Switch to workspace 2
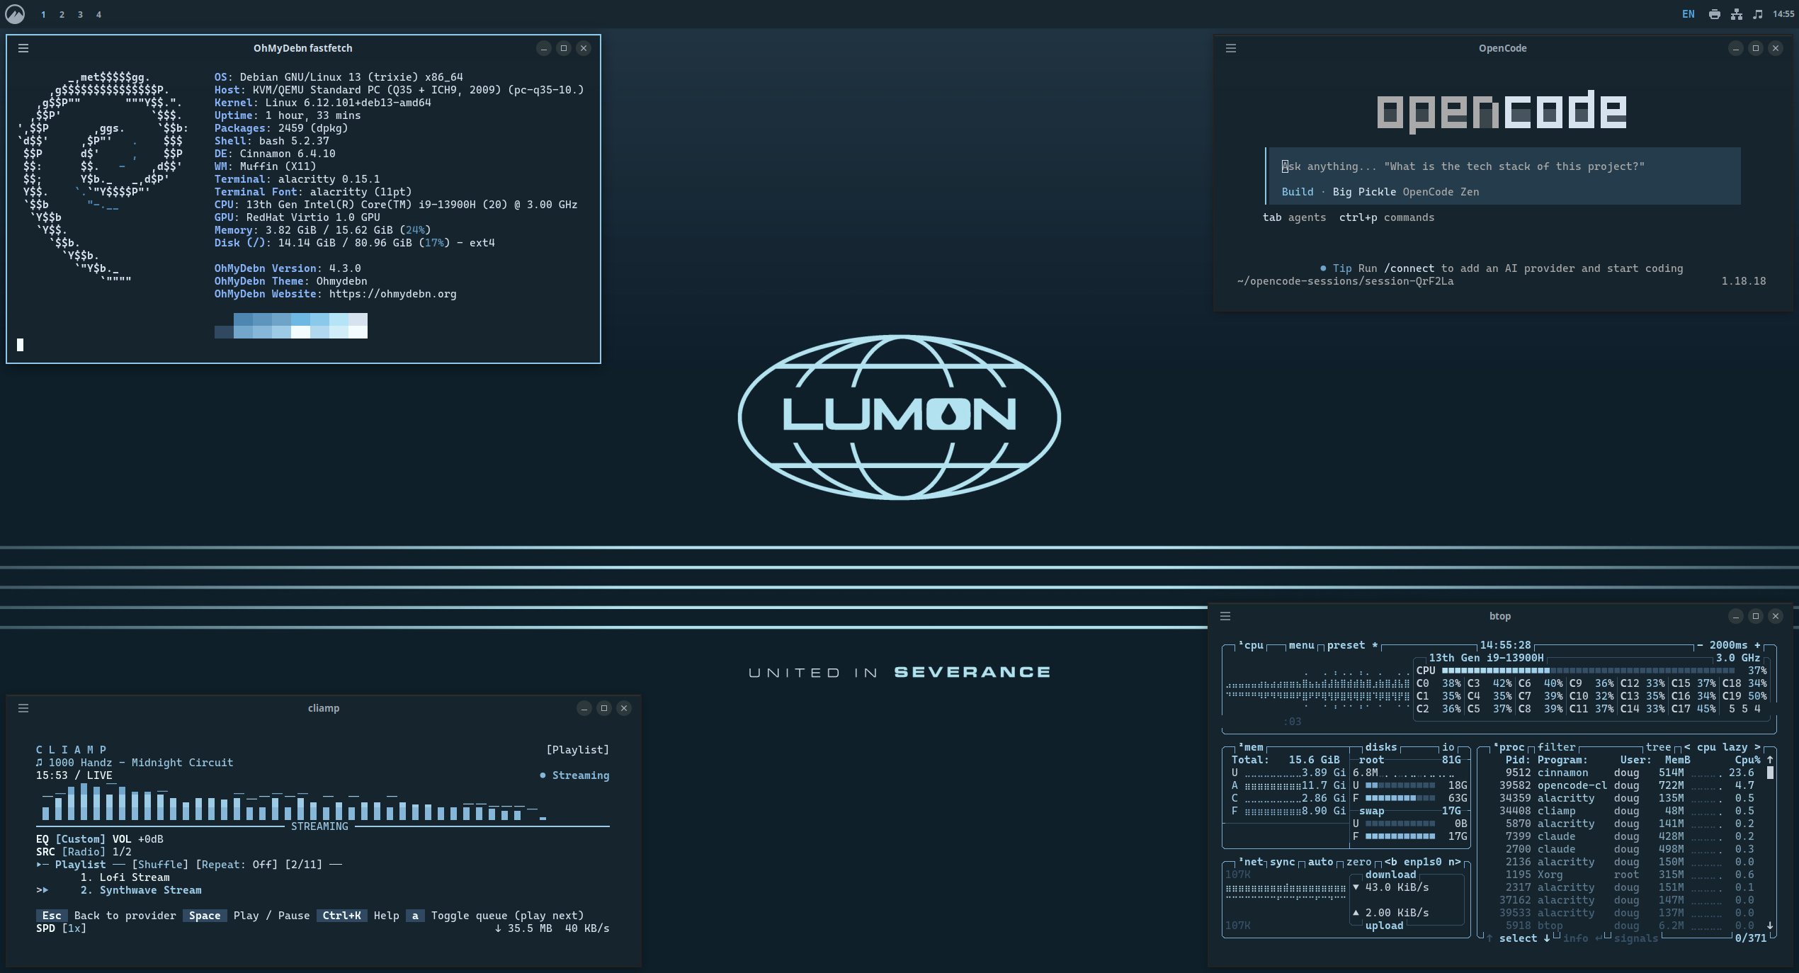1799x973 pixels. click(x=62, y=15)
